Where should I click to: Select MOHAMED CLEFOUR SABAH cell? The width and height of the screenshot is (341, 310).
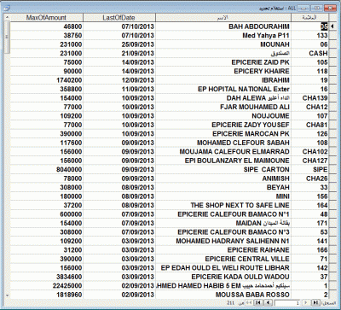point(223,143)
